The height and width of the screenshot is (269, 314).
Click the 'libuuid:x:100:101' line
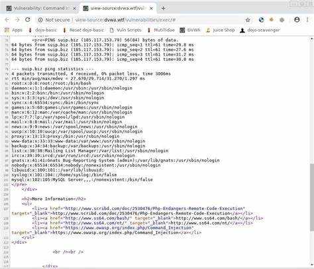click(58, 170)
